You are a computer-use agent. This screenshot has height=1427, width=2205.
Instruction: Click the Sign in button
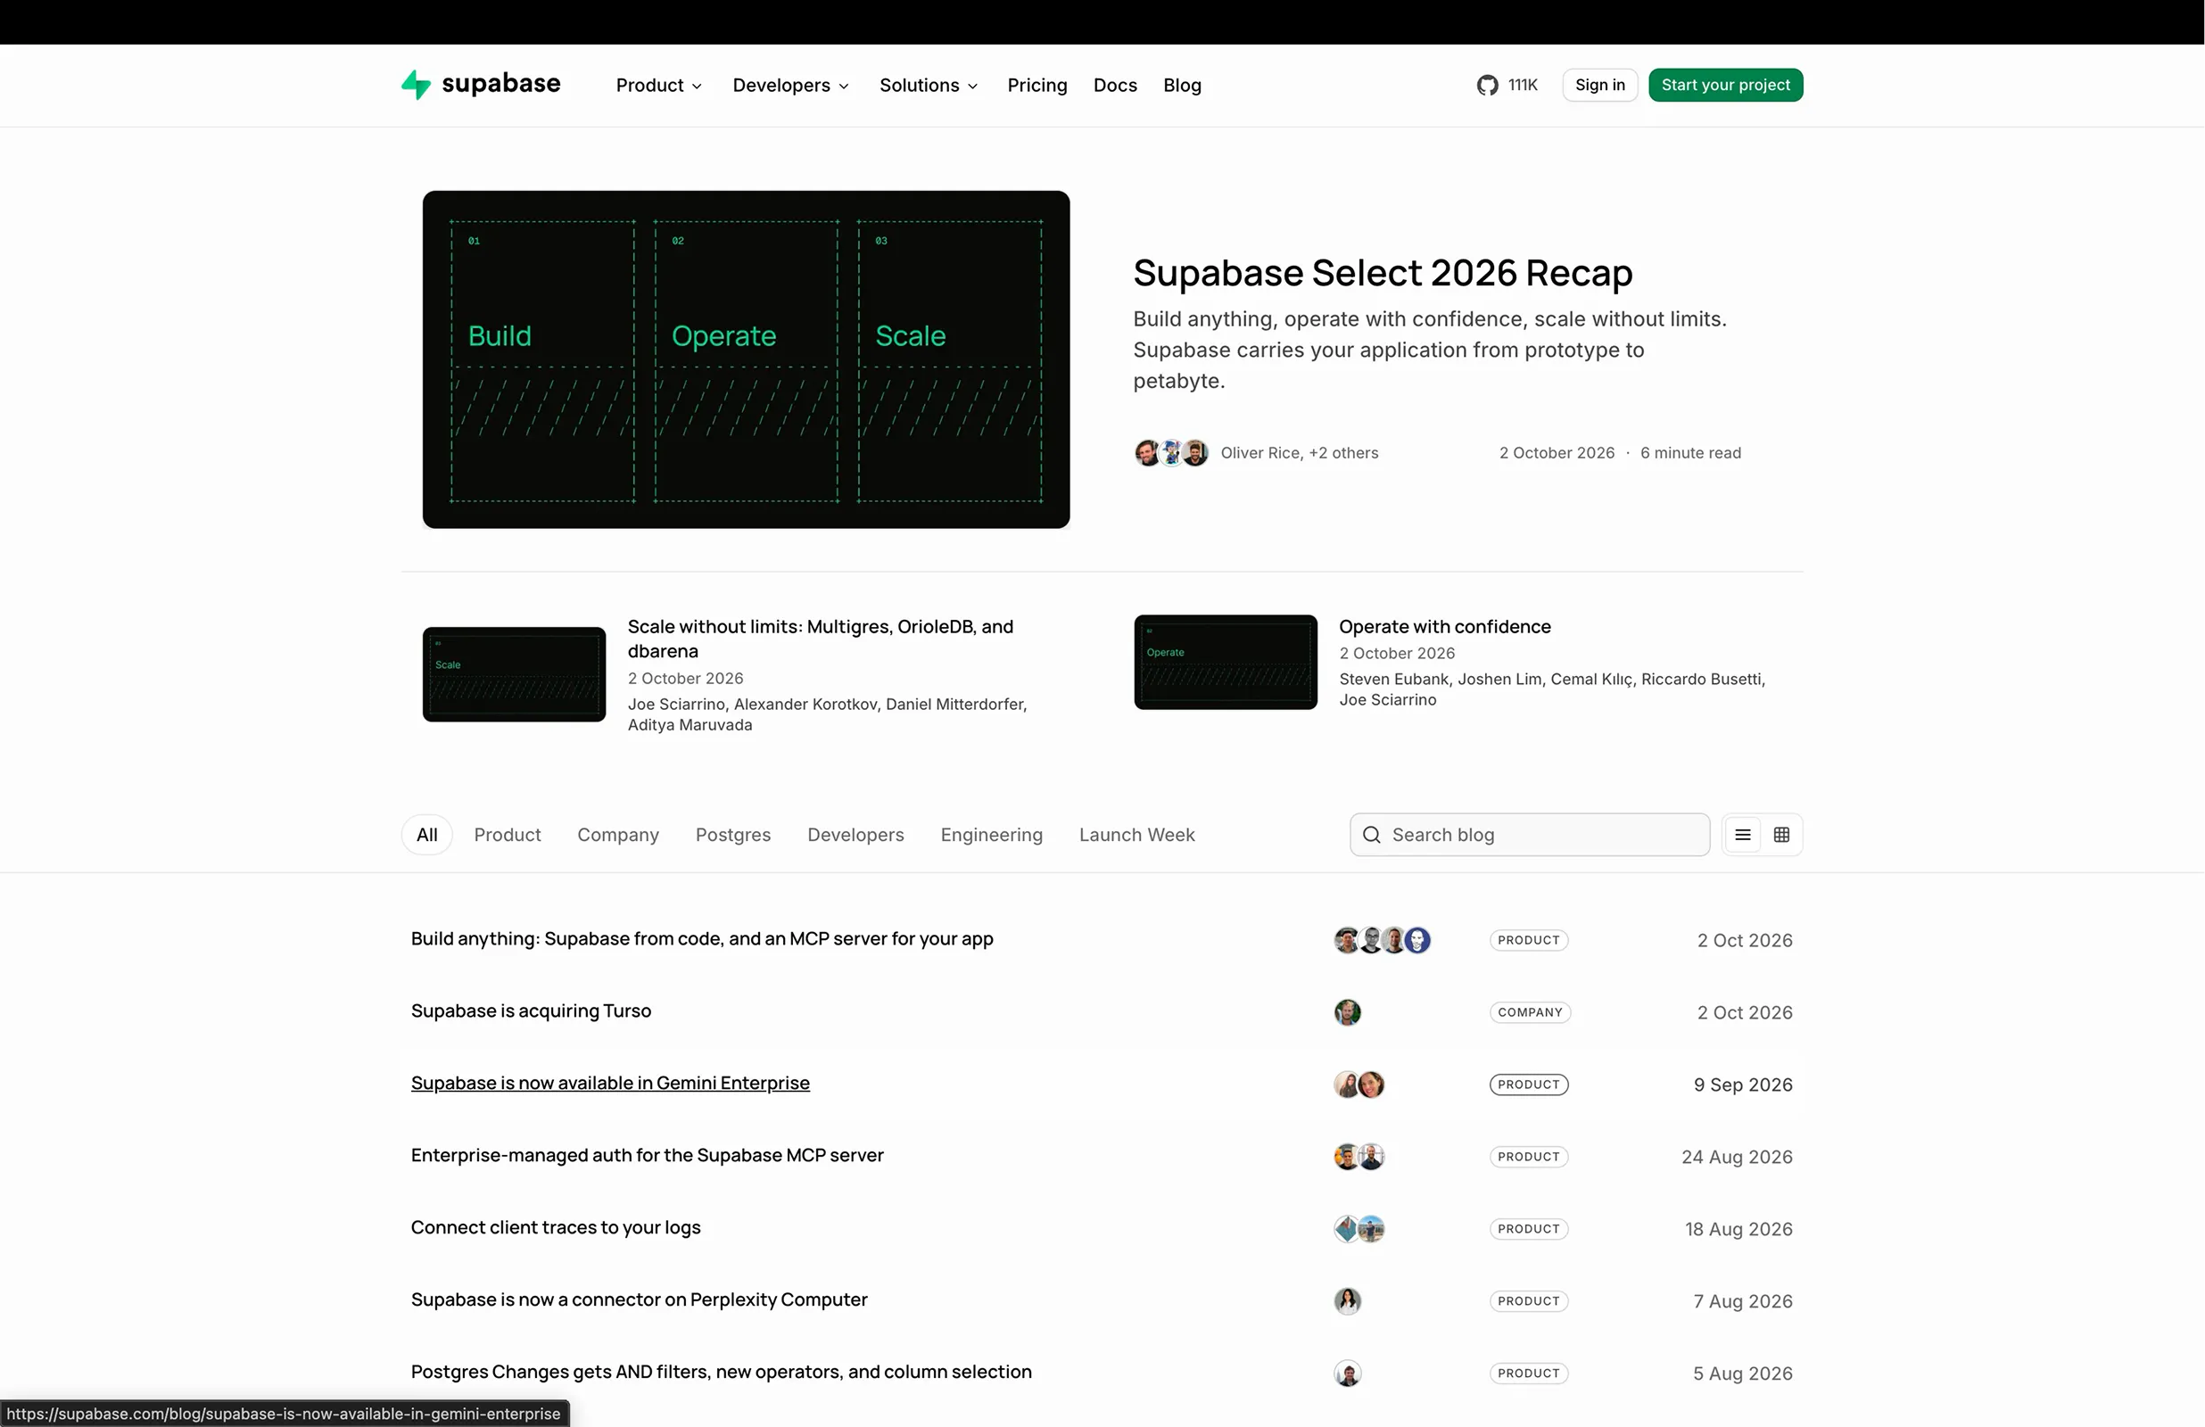[x=1599, y=86]
